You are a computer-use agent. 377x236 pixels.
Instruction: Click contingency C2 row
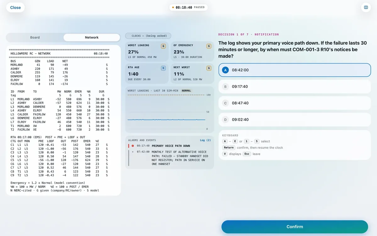60,149
